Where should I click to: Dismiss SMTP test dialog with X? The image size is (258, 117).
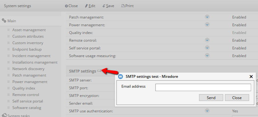[251, 77]
